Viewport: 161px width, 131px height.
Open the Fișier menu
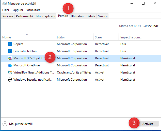(6, 10)
